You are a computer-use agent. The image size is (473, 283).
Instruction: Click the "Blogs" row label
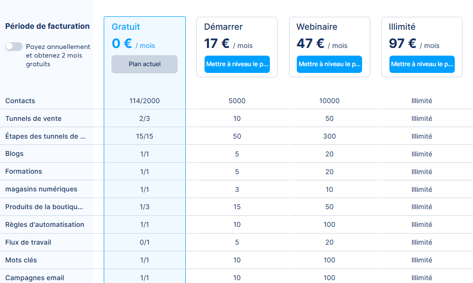click(13, 154)
